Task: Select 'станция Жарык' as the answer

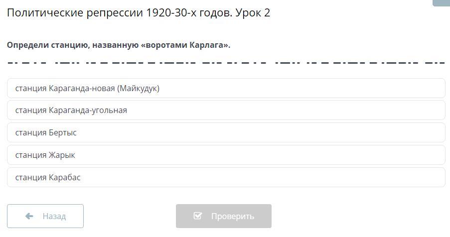Action: point(45,155)
